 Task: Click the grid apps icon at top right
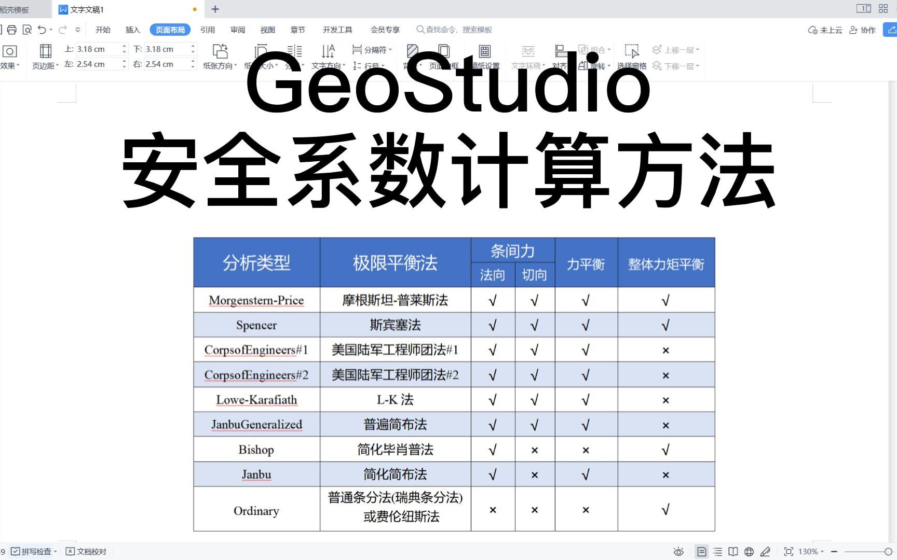883,8
